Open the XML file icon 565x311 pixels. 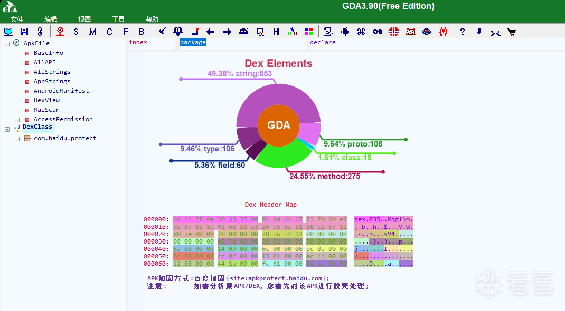[328, 32]
